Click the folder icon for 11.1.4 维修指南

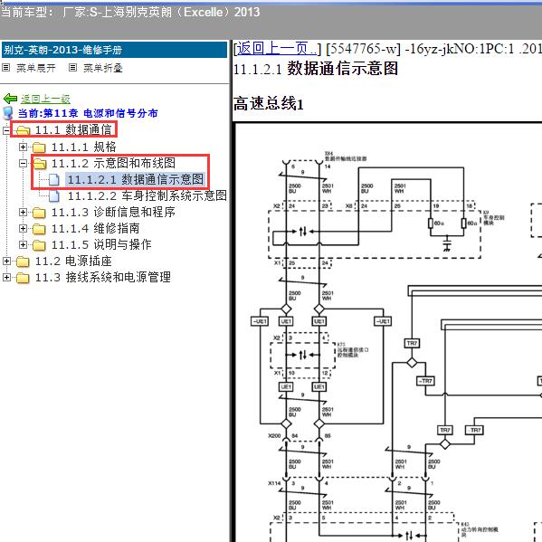[x=39, y=229]
